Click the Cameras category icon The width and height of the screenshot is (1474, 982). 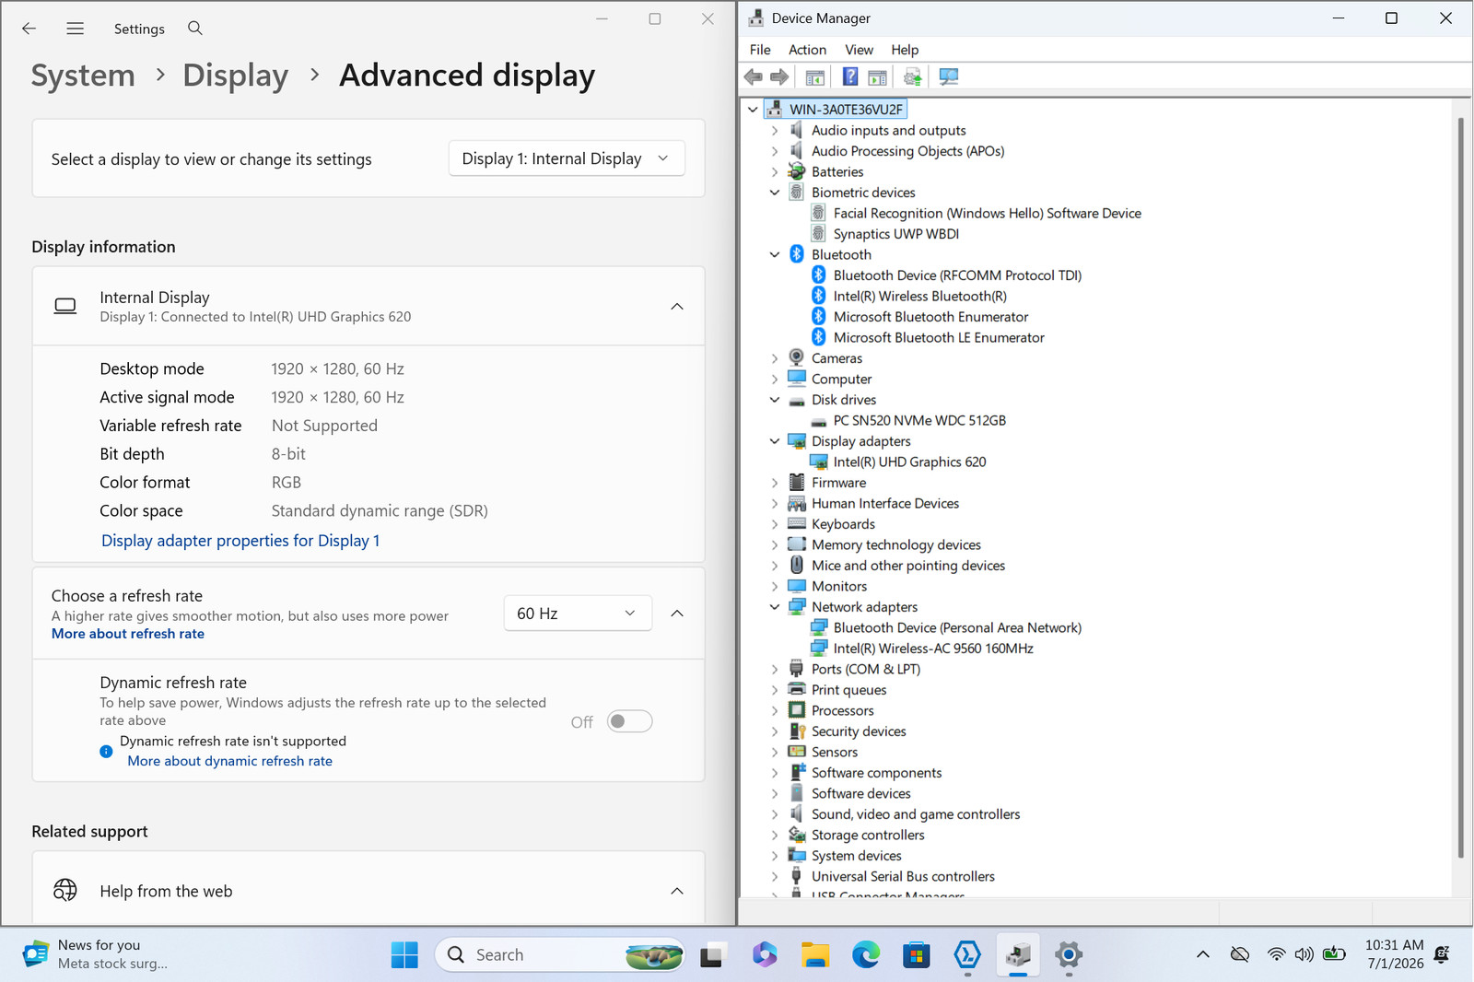pyautogui.click(x=797, y=358)
